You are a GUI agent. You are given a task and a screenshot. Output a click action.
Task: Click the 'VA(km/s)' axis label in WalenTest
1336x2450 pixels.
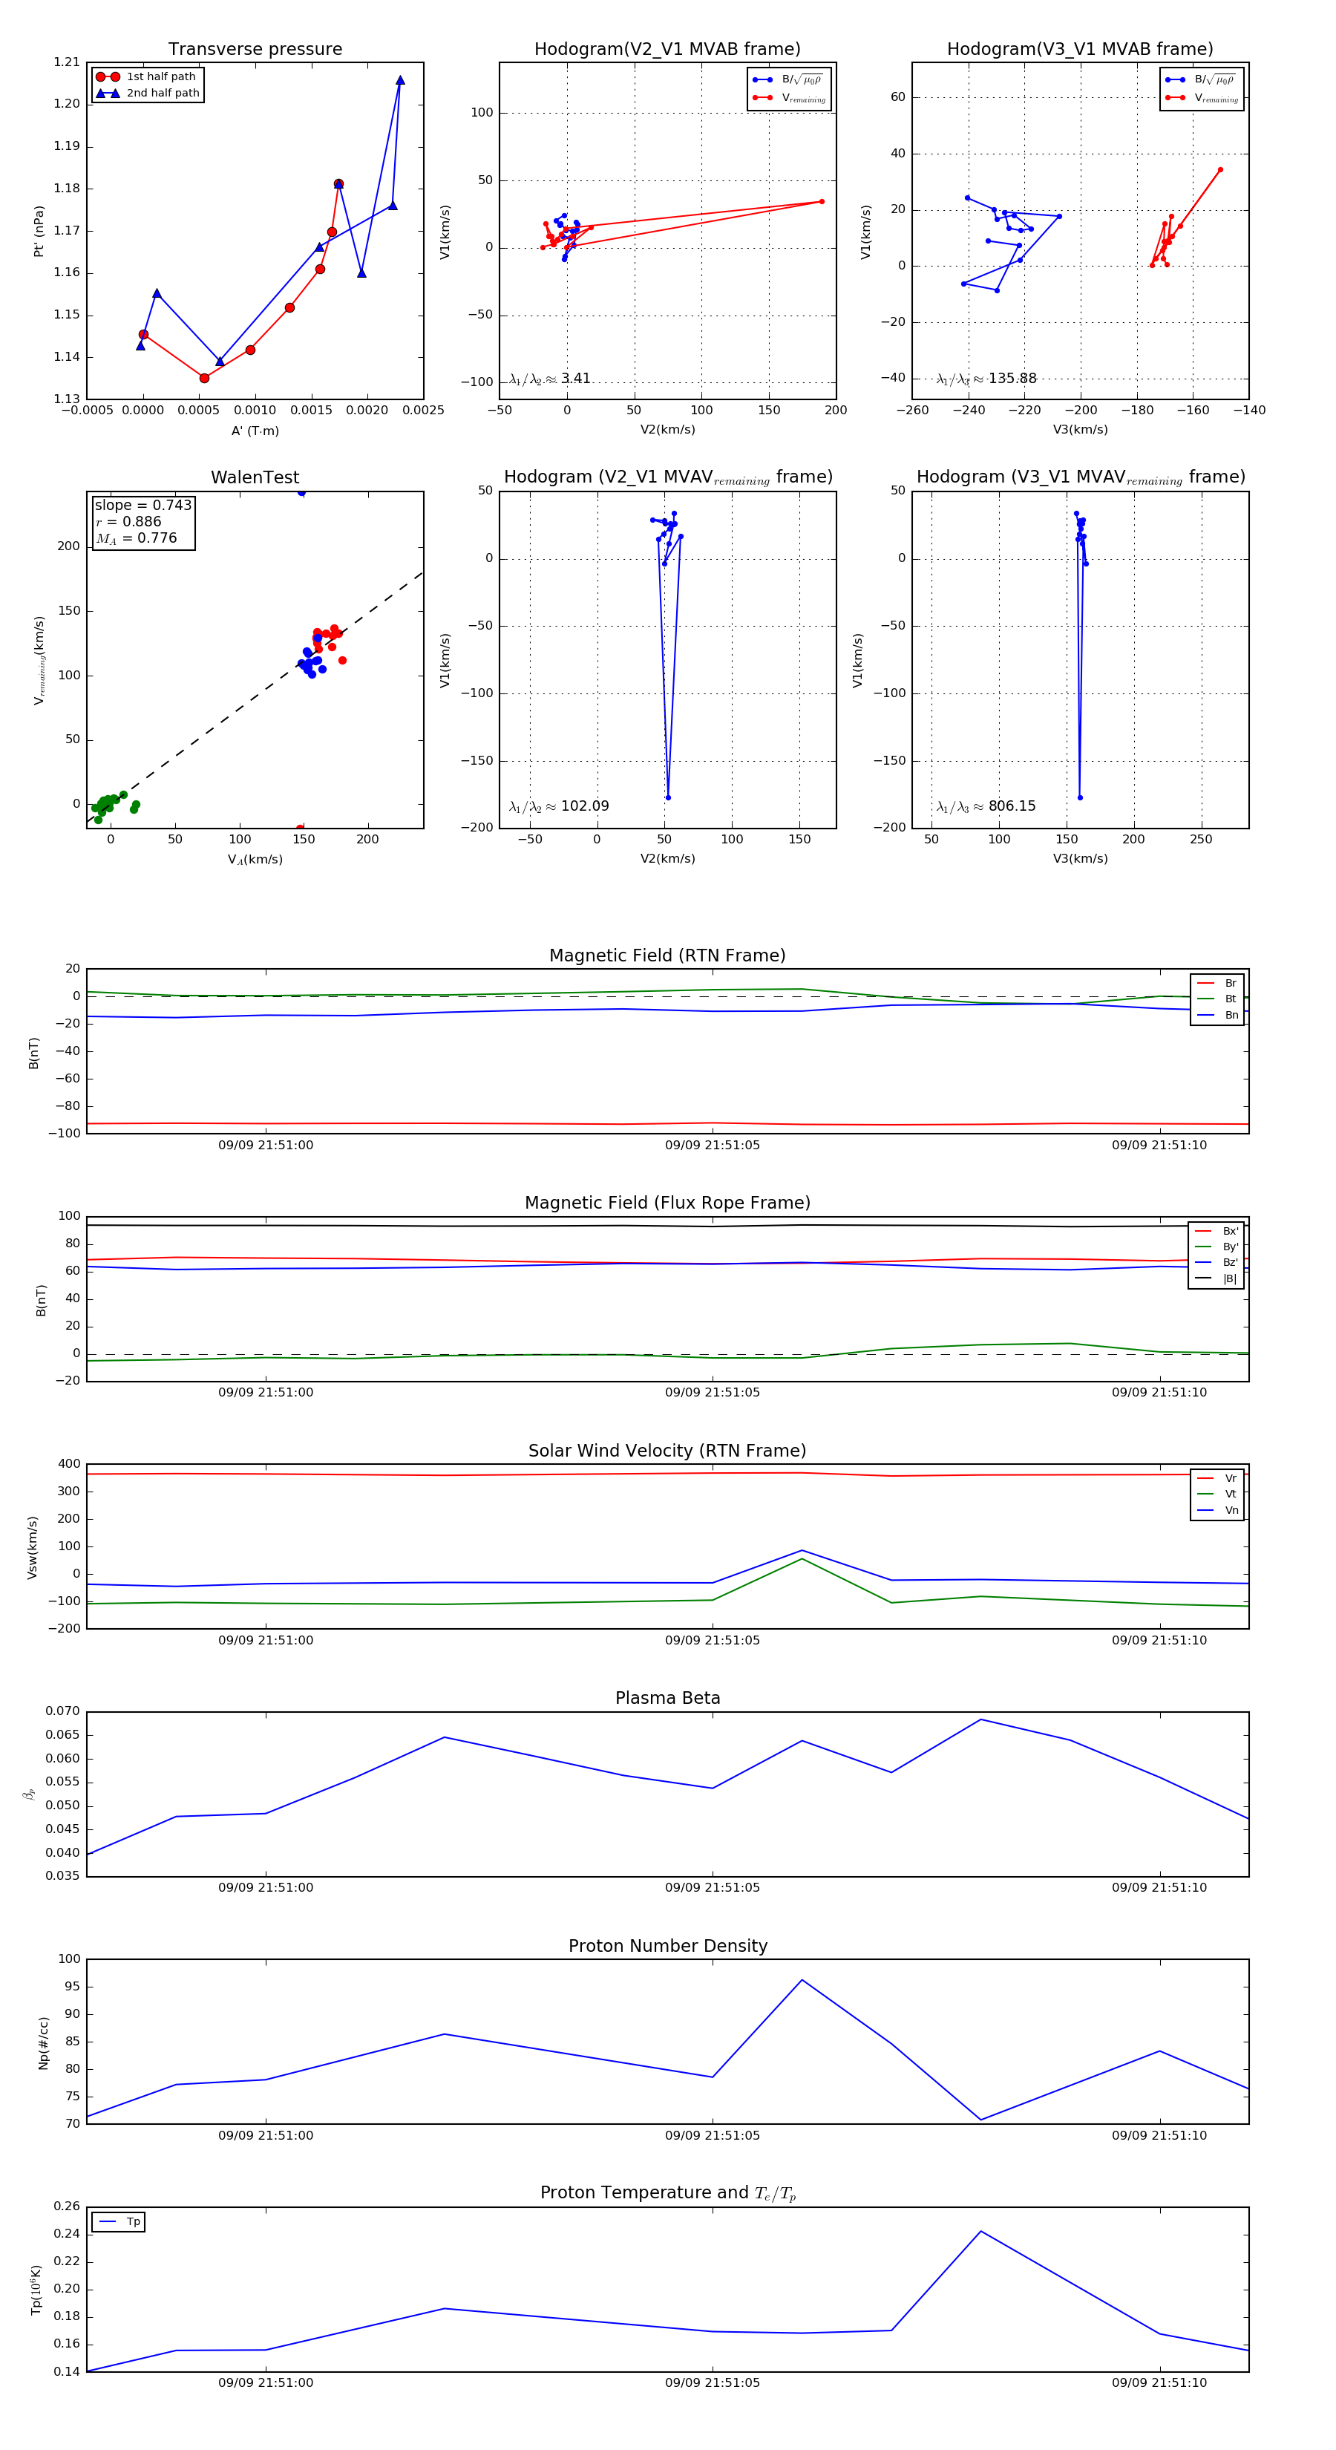[255, 860]
